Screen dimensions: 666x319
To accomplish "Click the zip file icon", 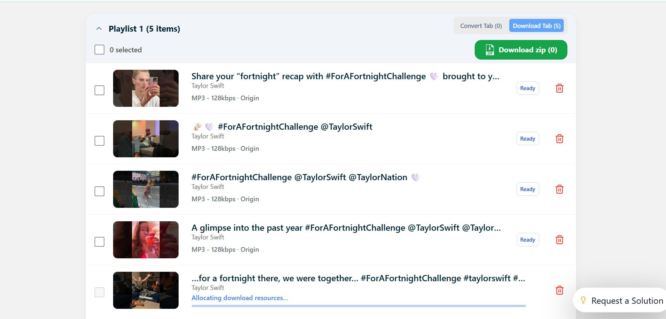I will pos(490,50).
